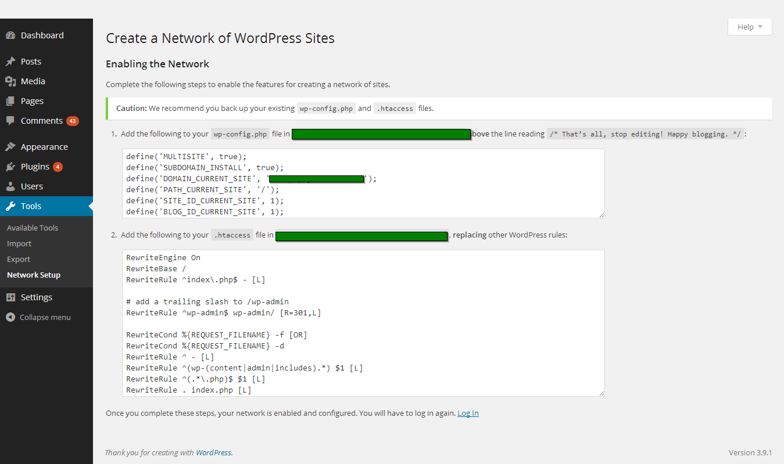The height and width of the screenshot is (464, 784).
Task: Click inside the .htaccess rules textarea
Action: tap(363, 323)
